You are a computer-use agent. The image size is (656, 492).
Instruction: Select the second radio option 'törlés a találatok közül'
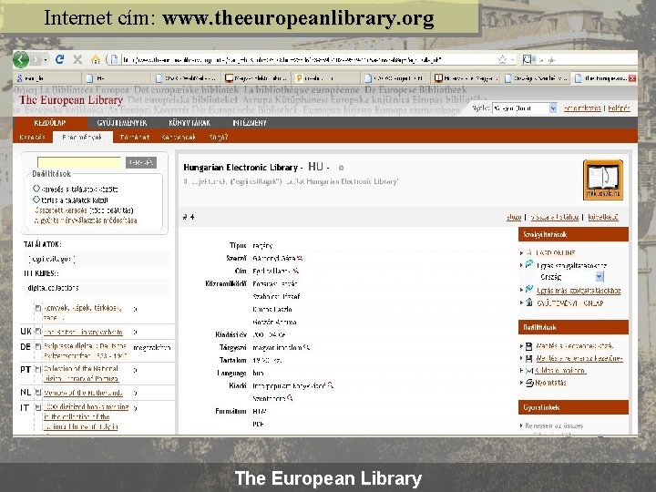[36, 200]
